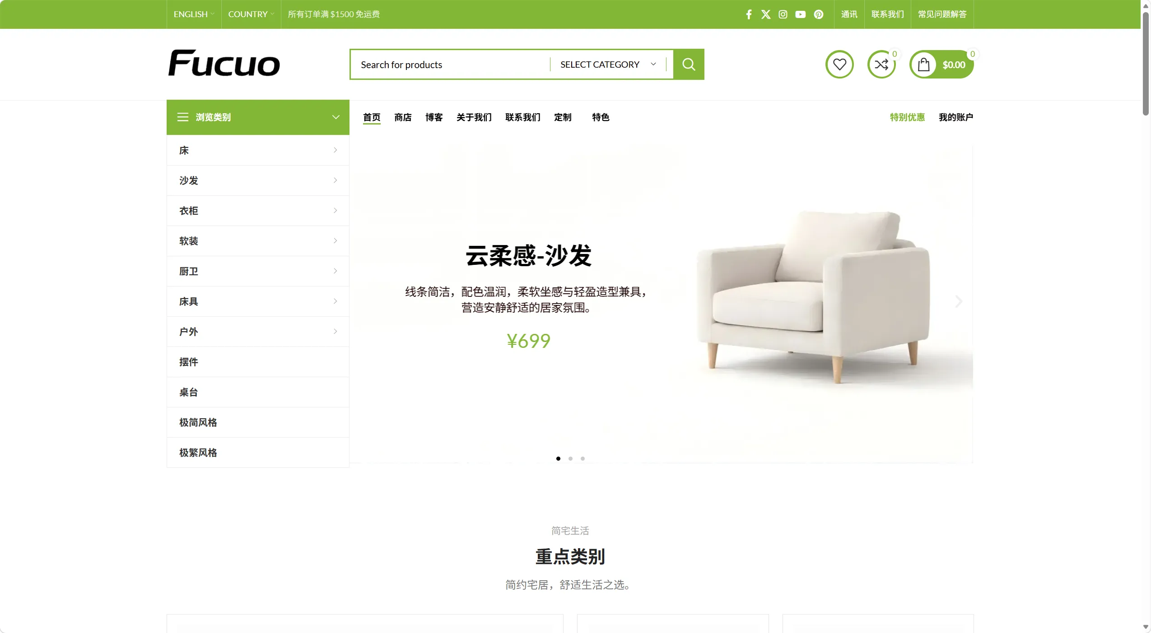Open the Instagram social icon
Screen dimensions: 1151x633
(783, 14)
